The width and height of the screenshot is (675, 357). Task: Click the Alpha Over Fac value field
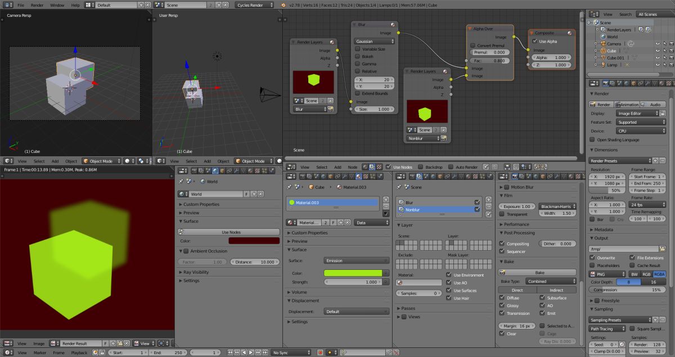pos(488,60)
